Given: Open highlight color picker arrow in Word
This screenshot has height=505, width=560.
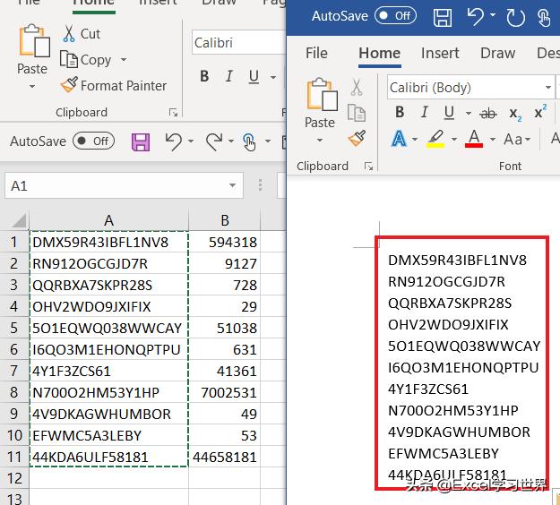Looking at the screenshot, I should click(x=454, y=139).
